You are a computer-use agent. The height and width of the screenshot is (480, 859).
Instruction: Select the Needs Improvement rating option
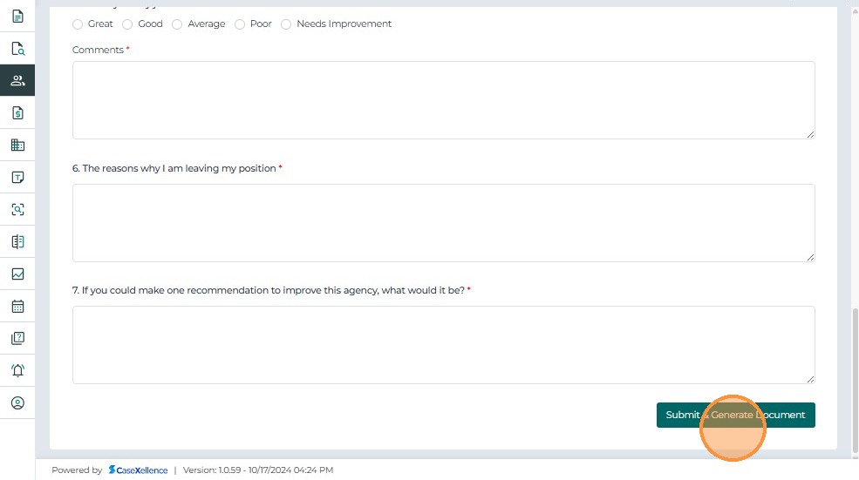pos(286,24)
